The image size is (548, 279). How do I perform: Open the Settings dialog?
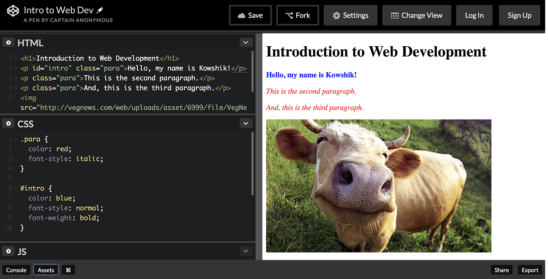350,15
